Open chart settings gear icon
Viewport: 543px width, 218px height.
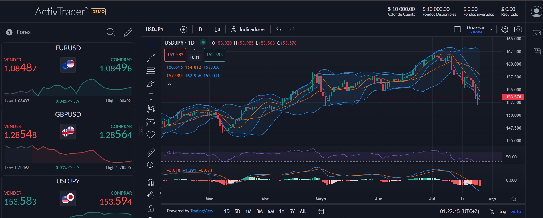pyautogui.click(x=505, y=29)
